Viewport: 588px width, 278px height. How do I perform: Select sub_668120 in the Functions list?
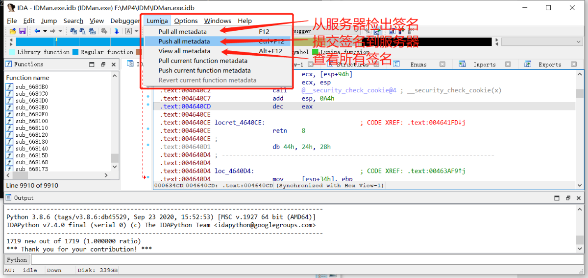point(32,135)
